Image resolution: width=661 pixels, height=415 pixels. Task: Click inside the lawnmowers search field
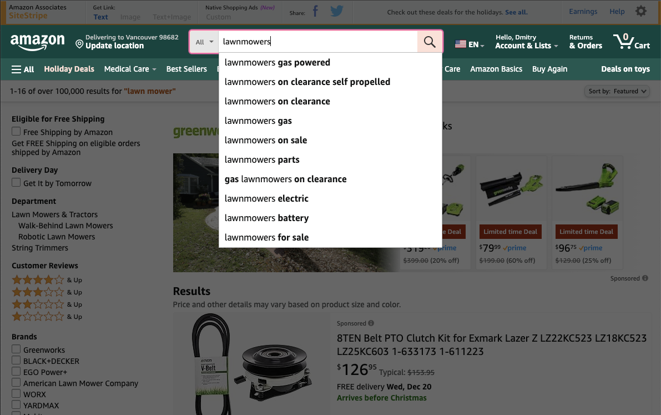[318, 42]
